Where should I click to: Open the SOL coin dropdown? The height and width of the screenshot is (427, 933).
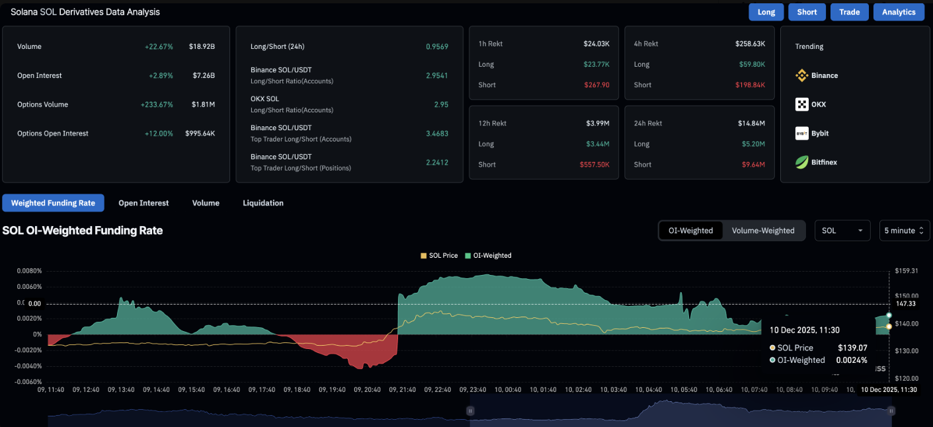pos(842,231)
